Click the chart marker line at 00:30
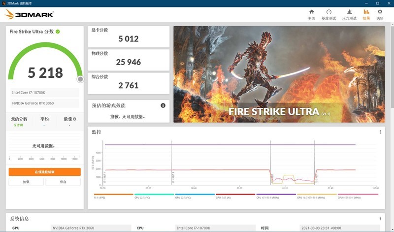Viewport: 394px width, 232px height. point(171,163)
